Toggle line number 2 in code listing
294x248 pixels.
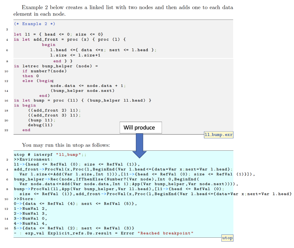(x=7, y=29)
